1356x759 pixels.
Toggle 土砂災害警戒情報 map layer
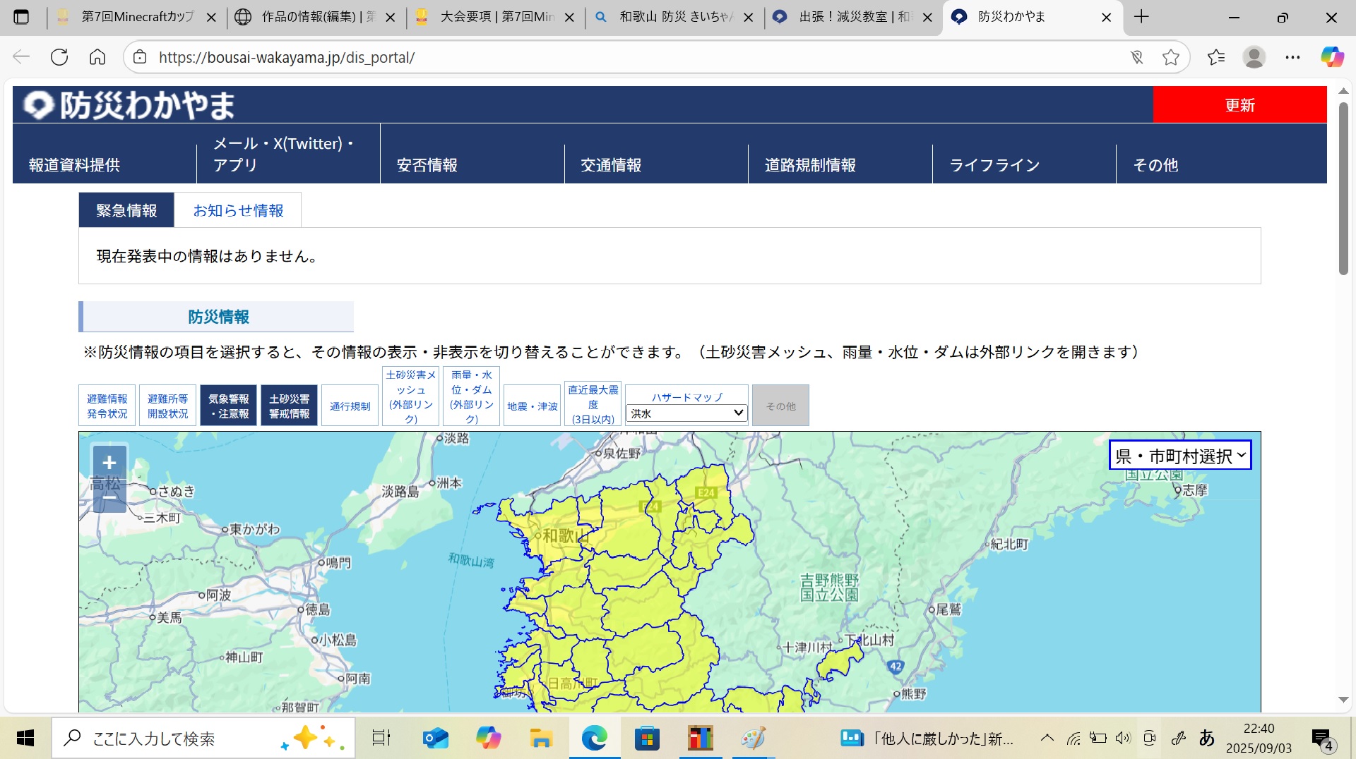tap(289, 406)
